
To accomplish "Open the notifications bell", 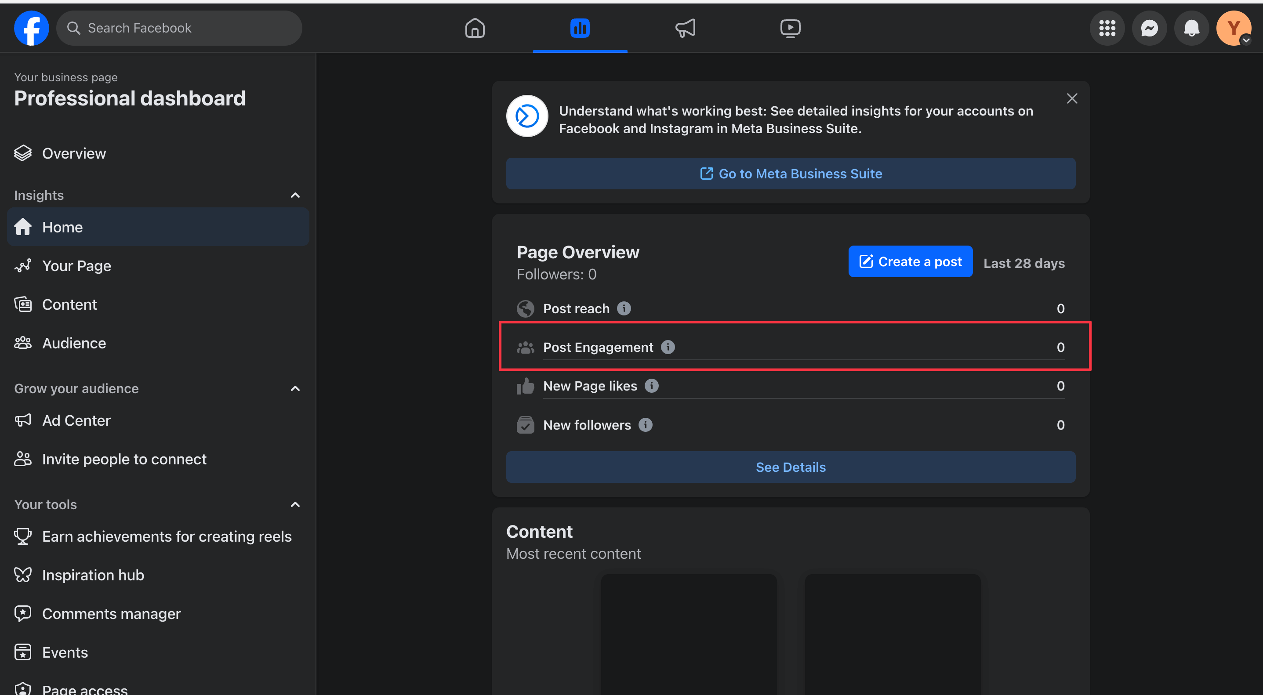I will click(1191, 28).
